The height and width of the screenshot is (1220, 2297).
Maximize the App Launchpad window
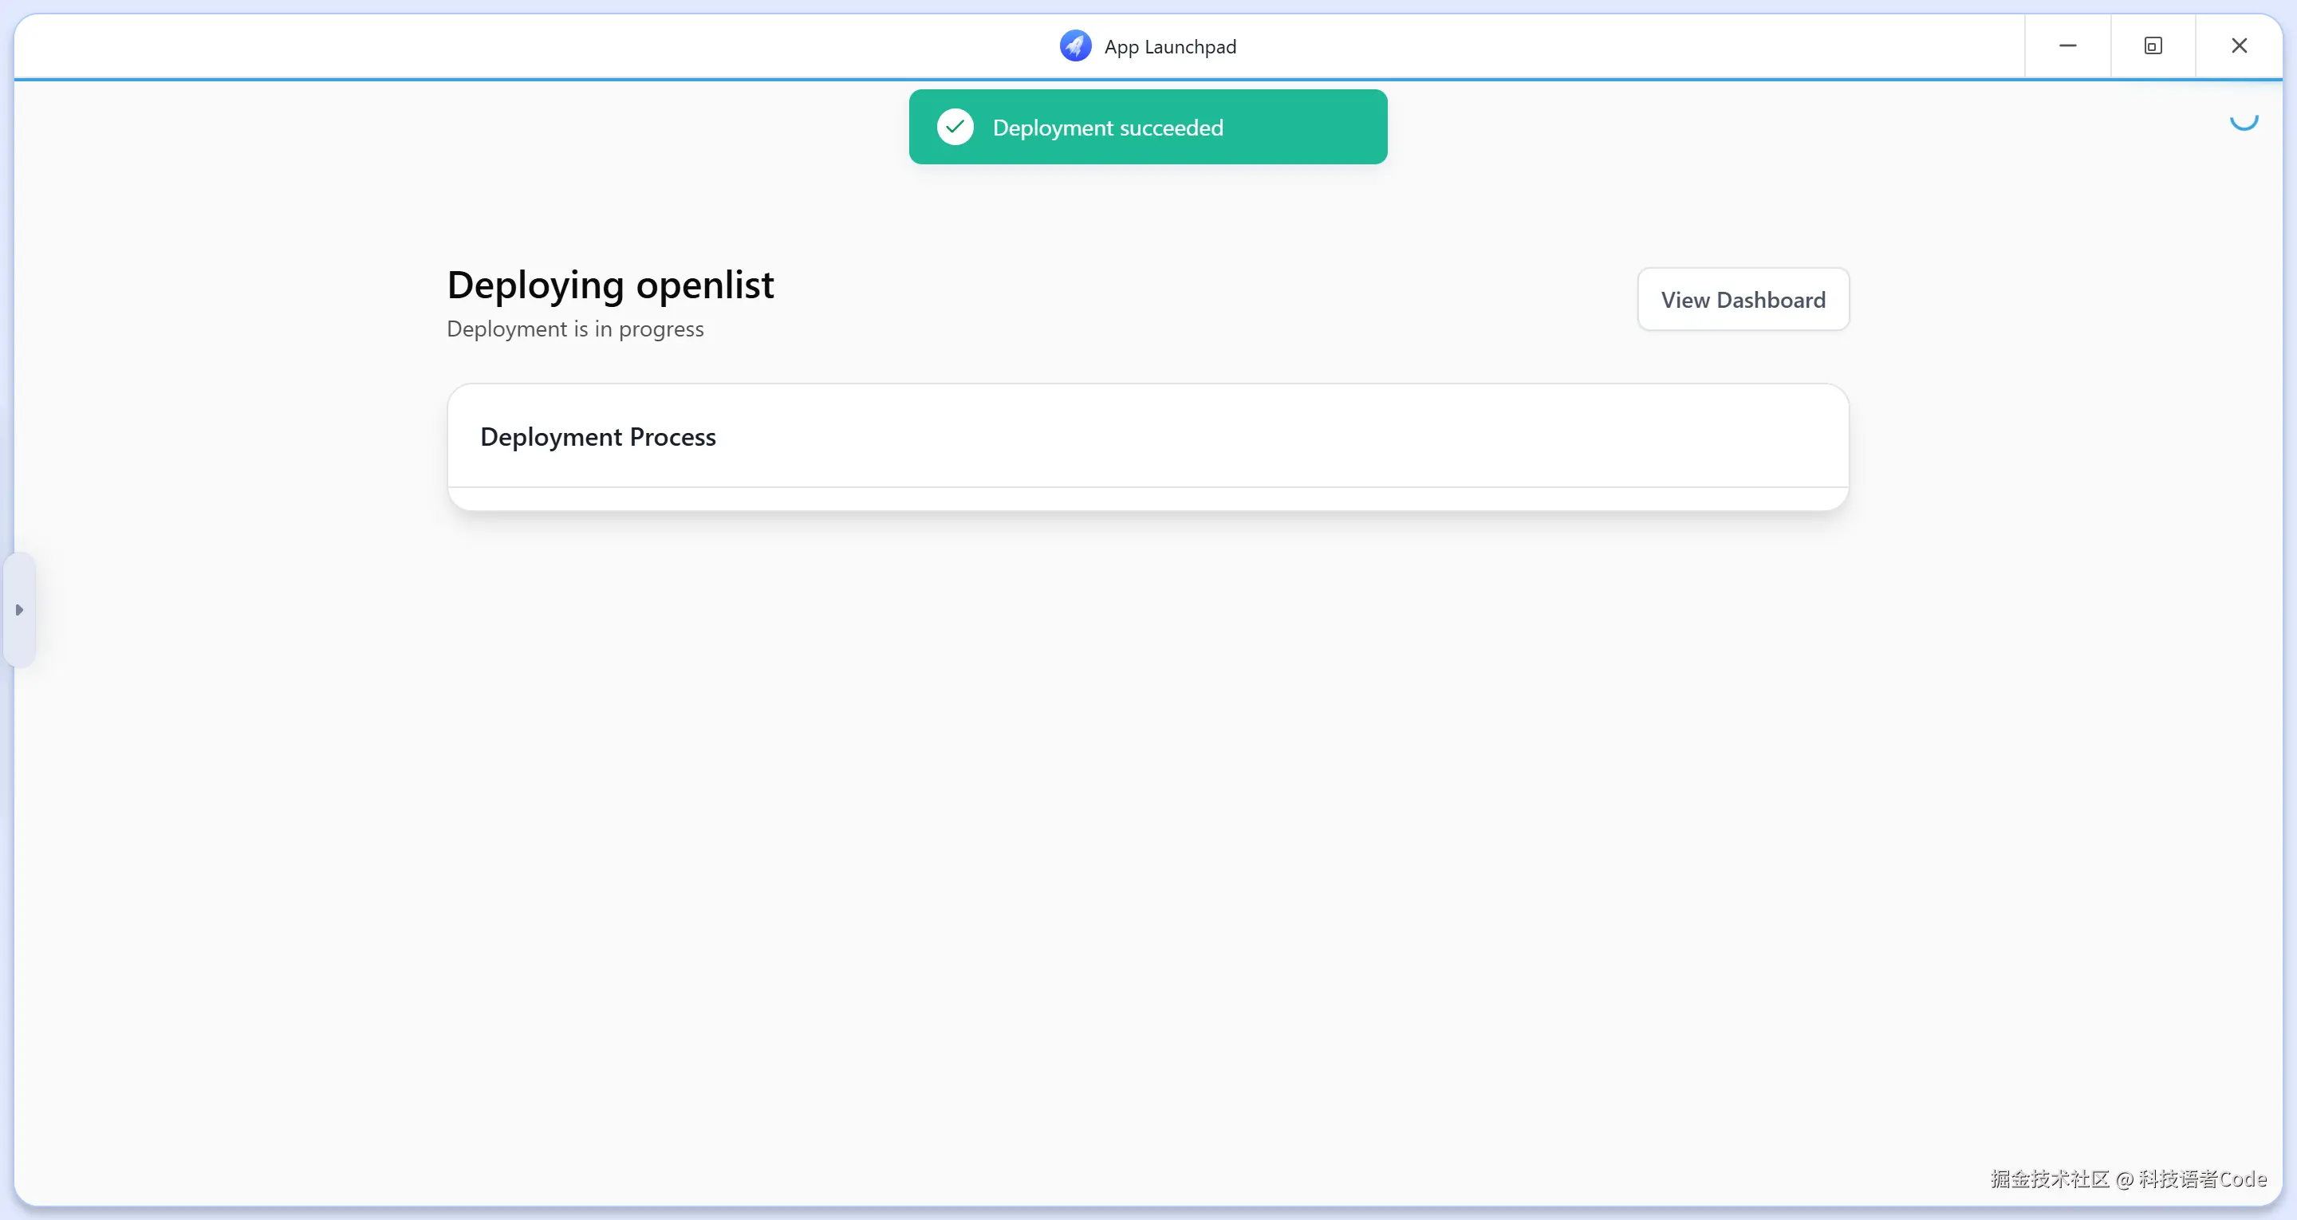tap(2153, 46)
